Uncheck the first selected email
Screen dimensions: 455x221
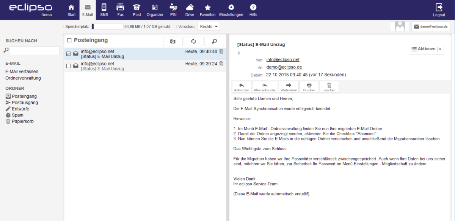click(69, 53)
